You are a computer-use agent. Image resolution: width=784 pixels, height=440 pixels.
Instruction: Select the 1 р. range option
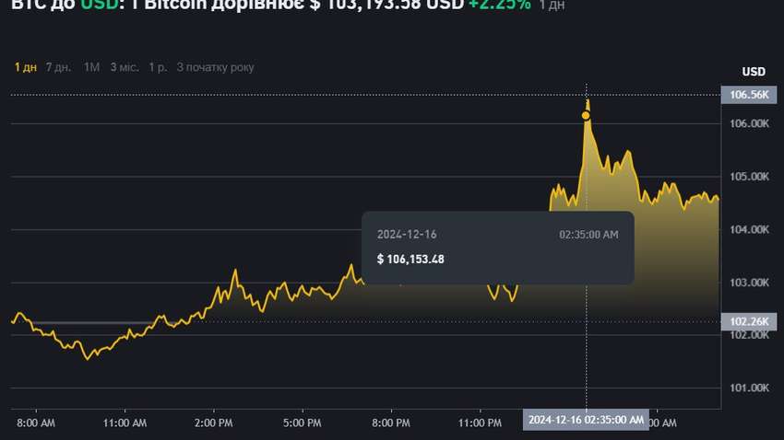[158, 67]
